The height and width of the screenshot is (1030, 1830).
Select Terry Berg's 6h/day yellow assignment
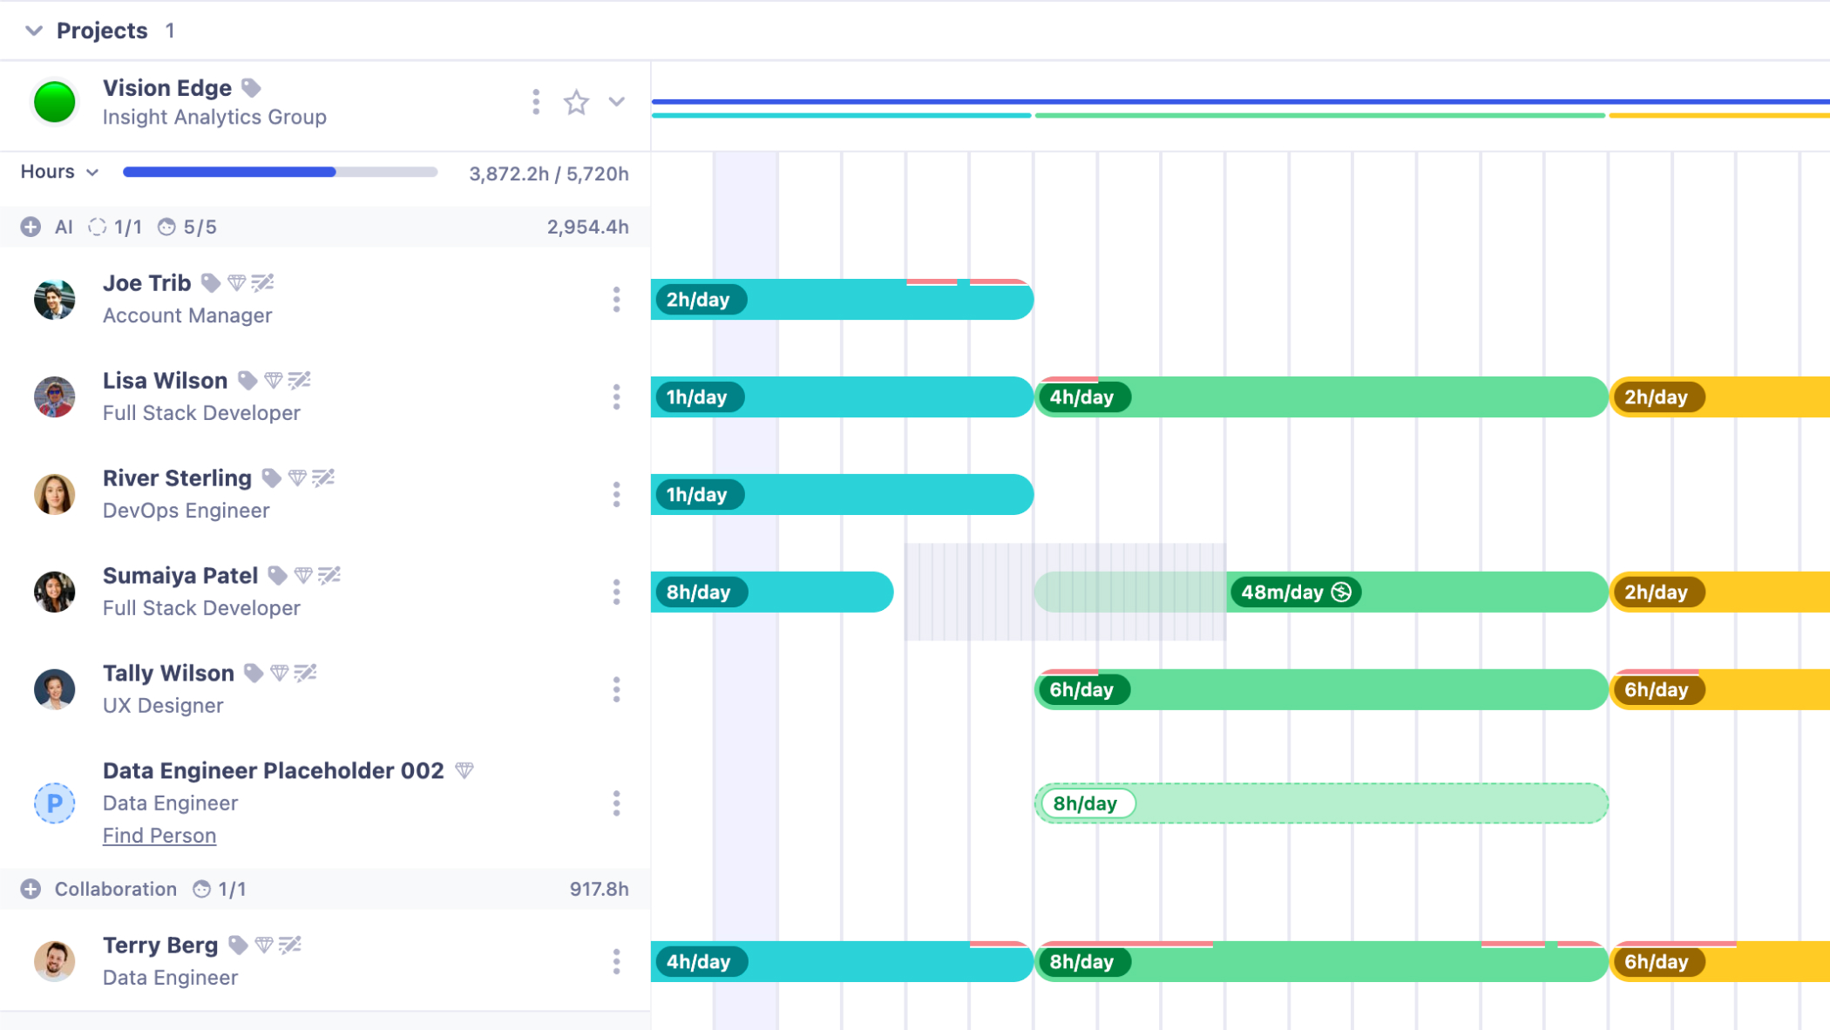click(1720, 961)
